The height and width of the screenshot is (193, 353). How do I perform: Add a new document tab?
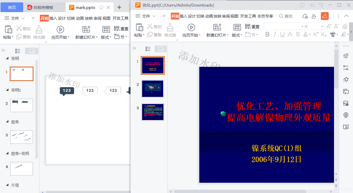(119, 7)
